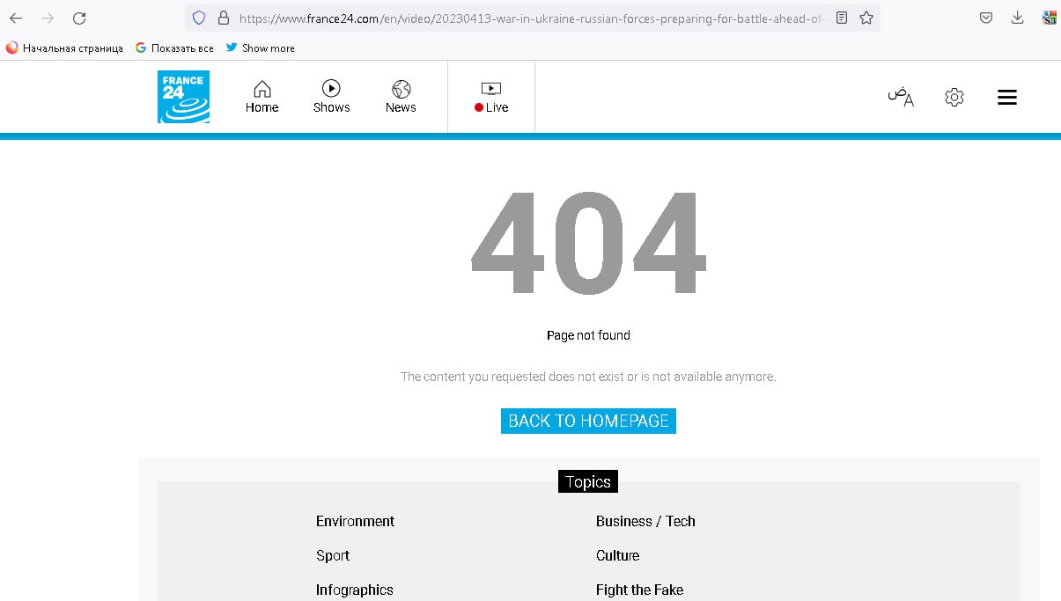
Task: Click the URL address field
Action: pos(528,18)
